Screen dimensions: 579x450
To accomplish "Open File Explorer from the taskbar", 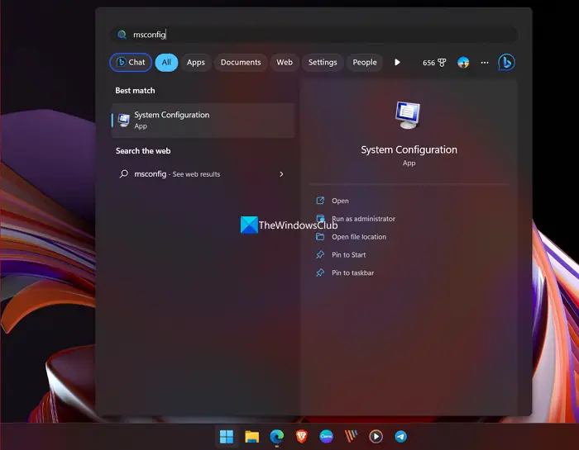I will click(x=251, y=437).
